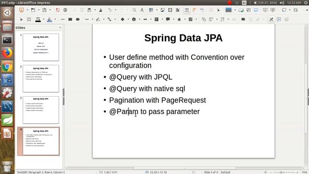
Task: Select slide 2 thumbnail
Action: [41, 78]
